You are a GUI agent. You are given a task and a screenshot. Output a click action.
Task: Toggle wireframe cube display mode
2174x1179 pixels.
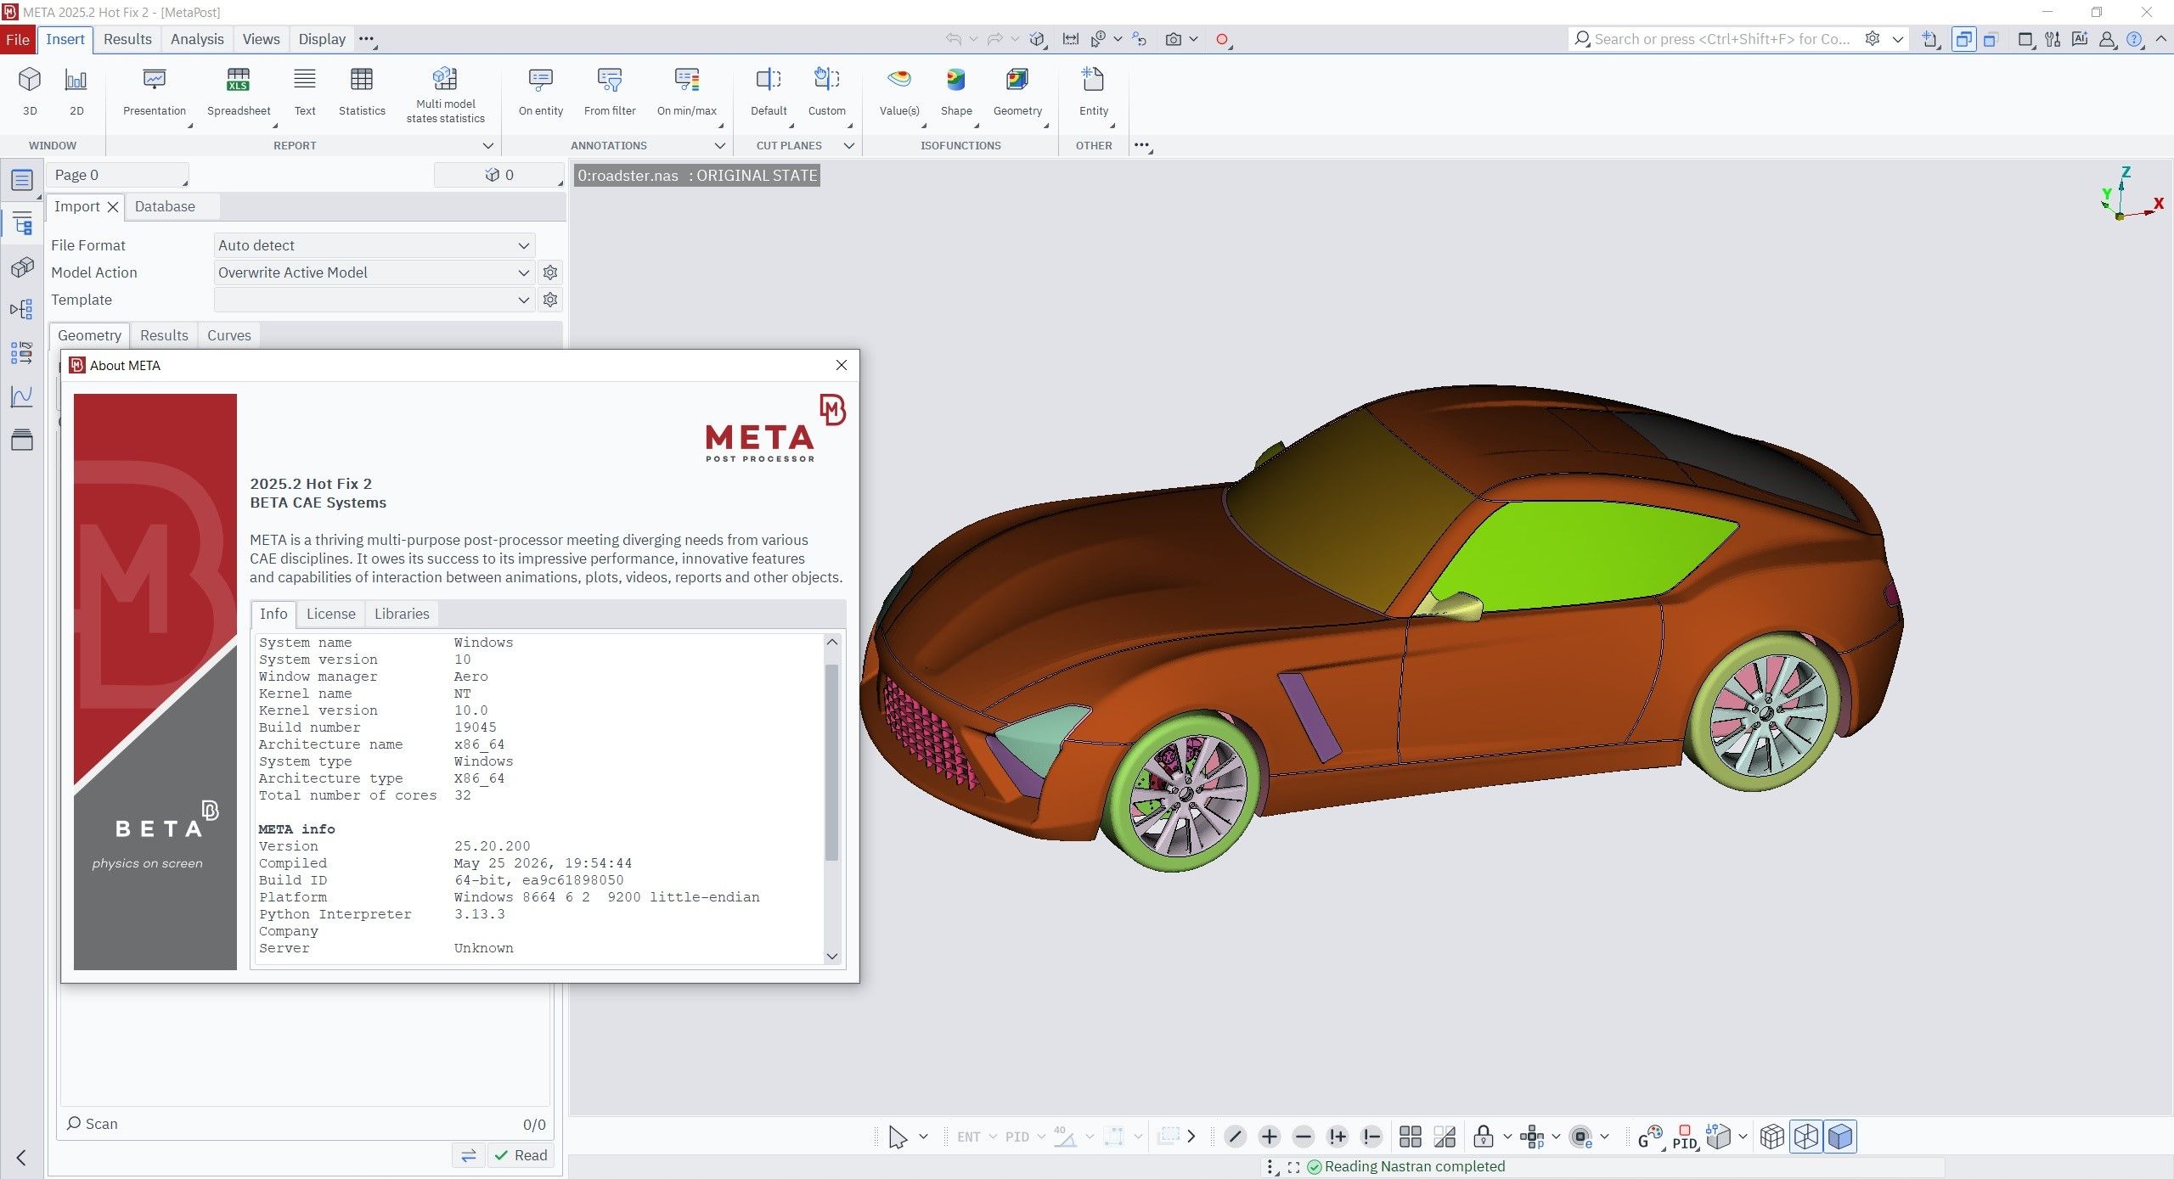[1806, 1137]
